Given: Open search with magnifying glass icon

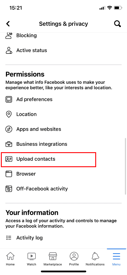Looking at the screenshot, I should [x=117, y=24].
